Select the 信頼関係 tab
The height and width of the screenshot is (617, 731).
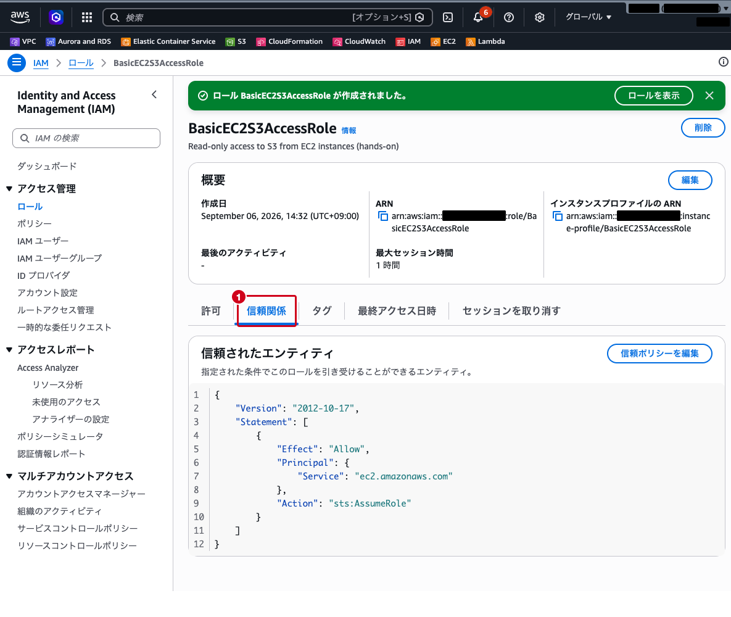[x=266, y=311]
